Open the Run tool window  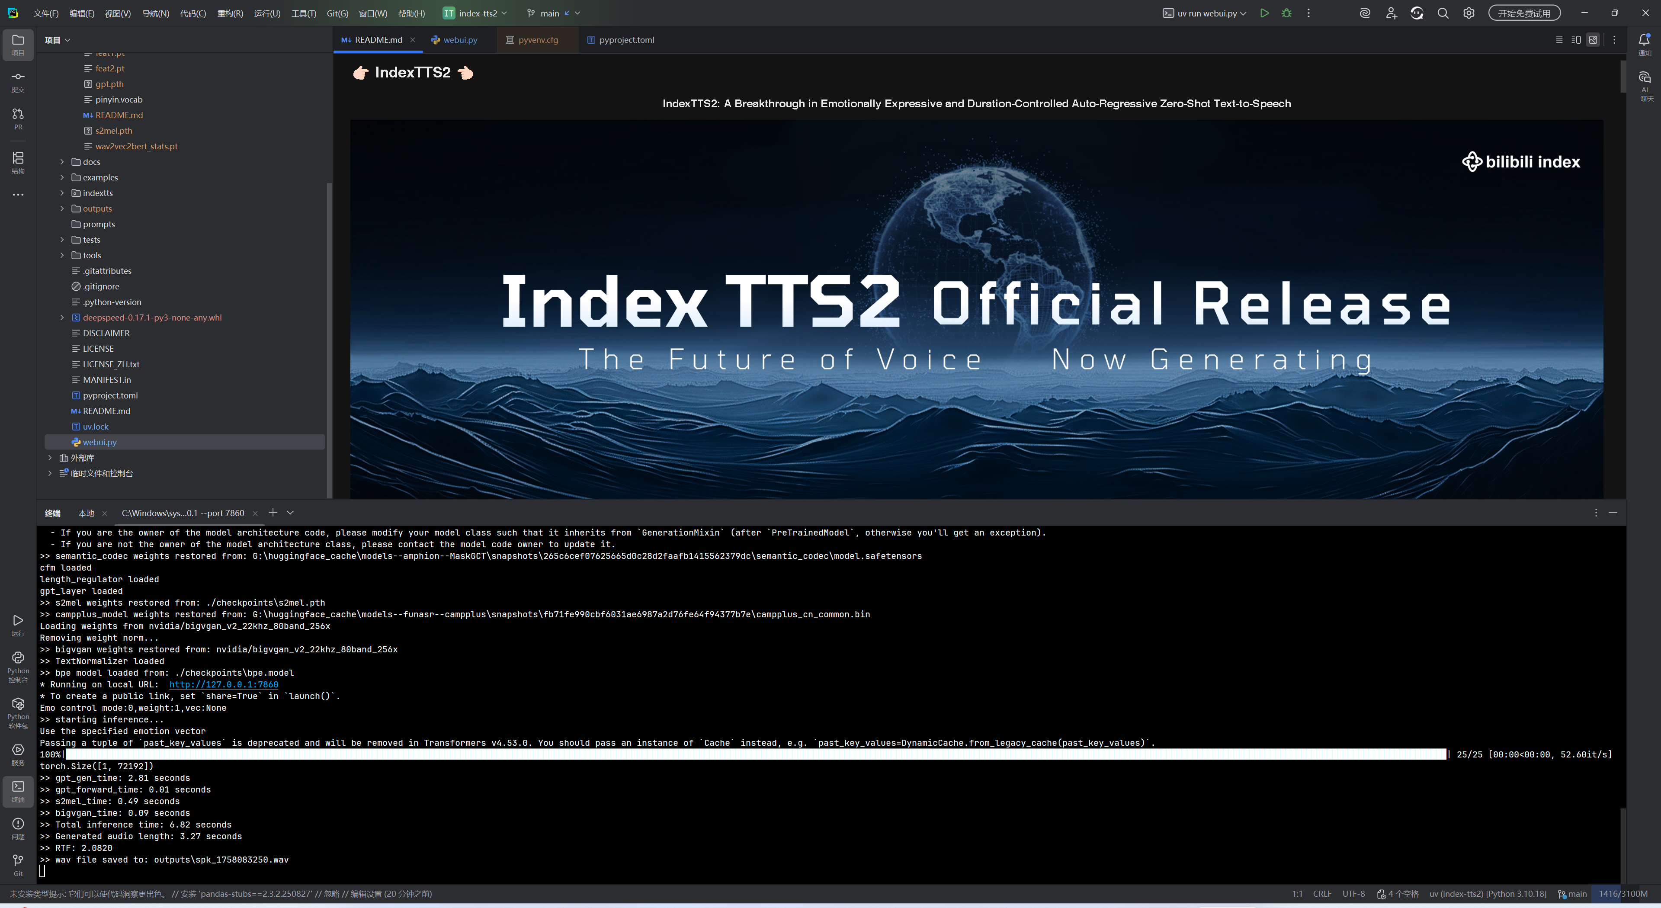[x=18, y=625]
